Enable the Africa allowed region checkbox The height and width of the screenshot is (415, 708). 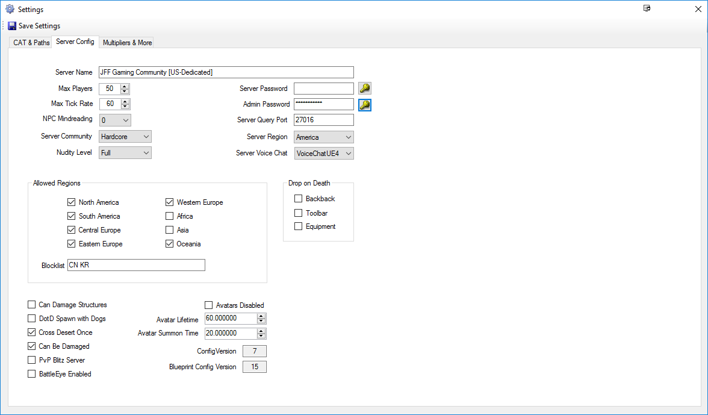pos(170,216)
